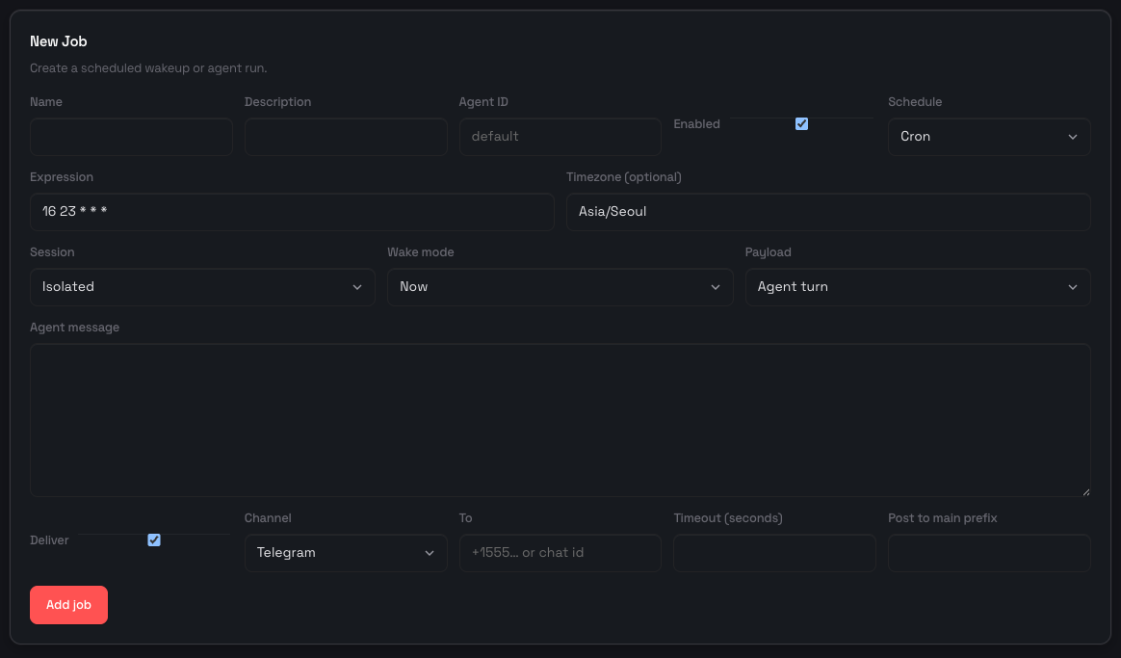
Task: Click the Enabled label text
Action: (x=696, y=124)
